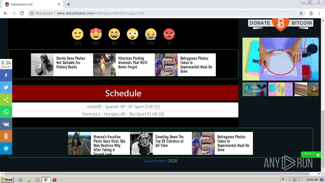Share the page on Twitter
Screen dimensions: 325x183
[6, 87]
